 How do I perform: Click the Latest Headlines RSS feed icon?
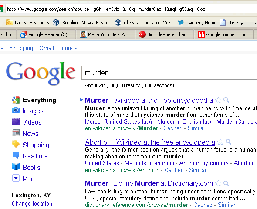coord(9,22)
